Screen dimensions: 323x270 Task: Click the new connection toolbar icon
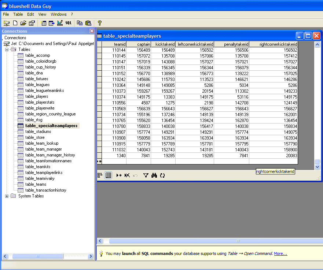(x=7, y=23)
